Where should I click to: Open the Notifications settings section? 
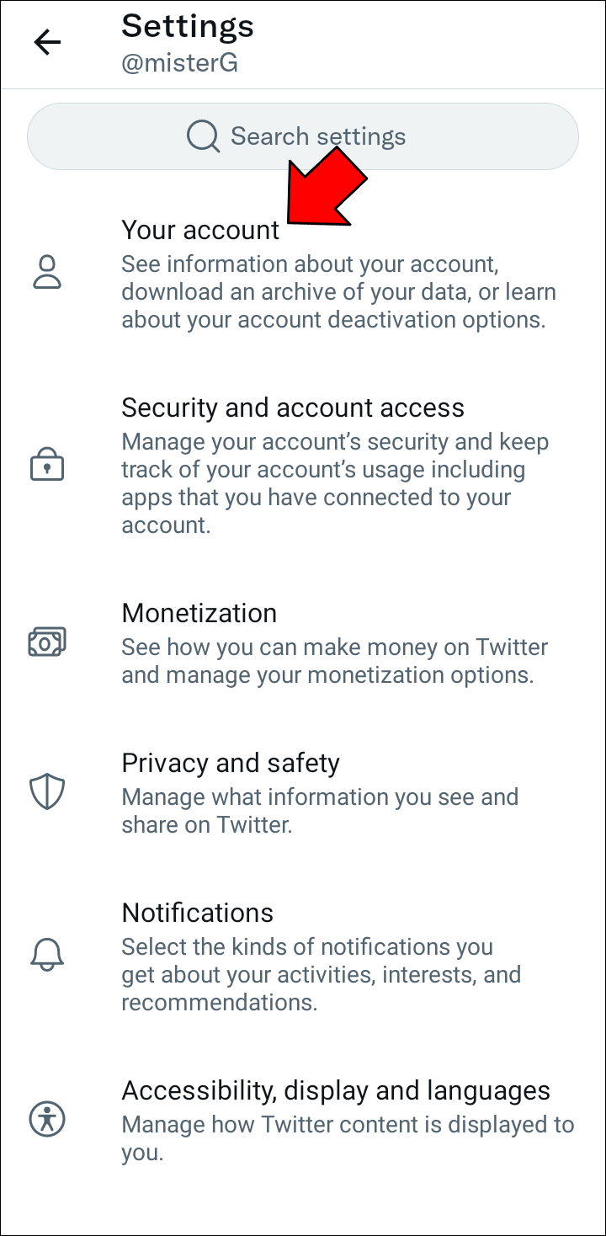198,913
